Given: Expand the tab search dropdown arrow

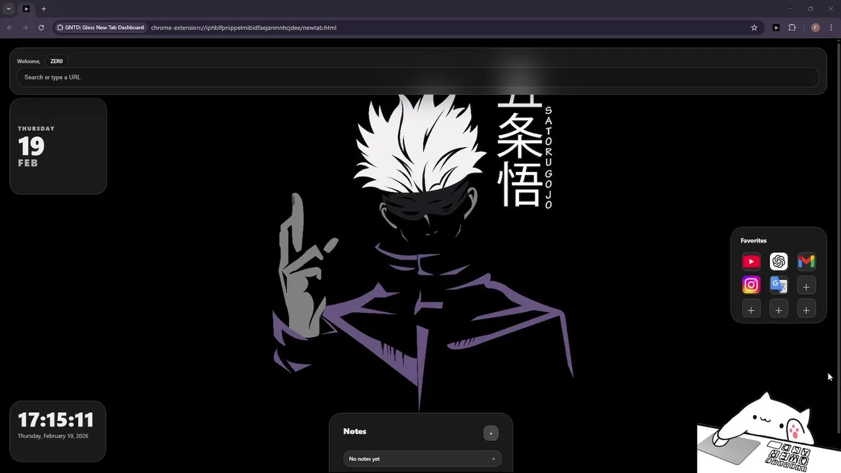Looking at the screenshot, I should pyautogui.click(x=9, y=9).
